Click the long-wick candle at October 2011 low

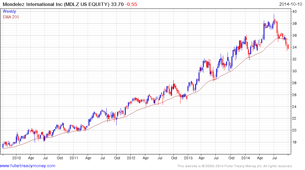point(117,118)
